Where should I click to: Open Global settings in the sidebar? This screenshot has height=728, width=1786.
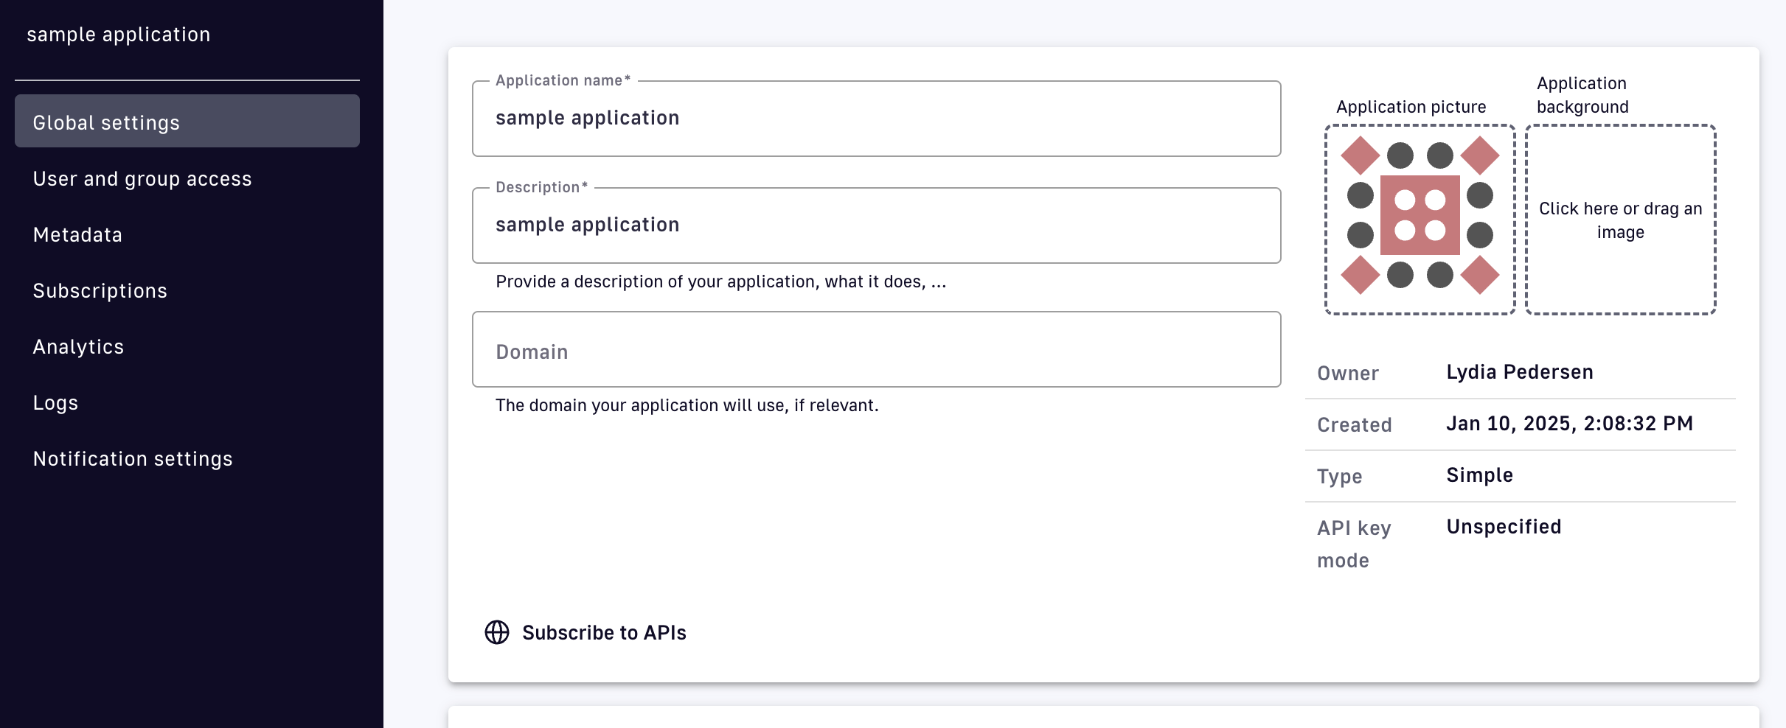[187, 122]
